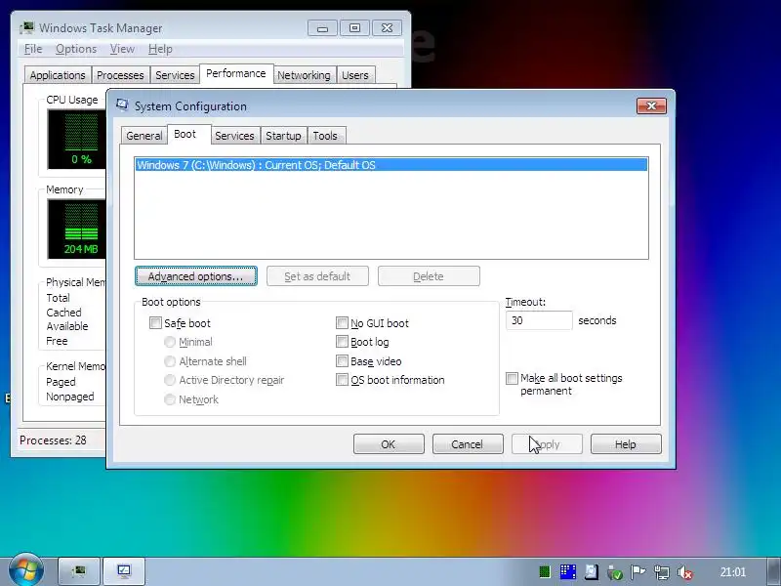Screen dimensions: 781x586
Task: Select the Alternate shell radio button
Action: click(170, 360)
